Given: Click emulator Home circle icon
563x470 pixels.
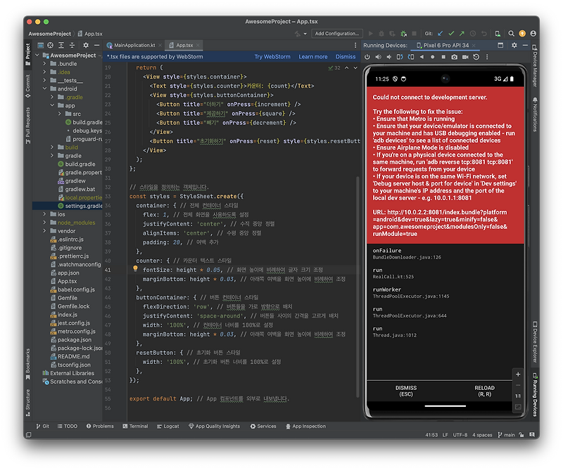Looking at the screenshot, I should click(432, 57).
